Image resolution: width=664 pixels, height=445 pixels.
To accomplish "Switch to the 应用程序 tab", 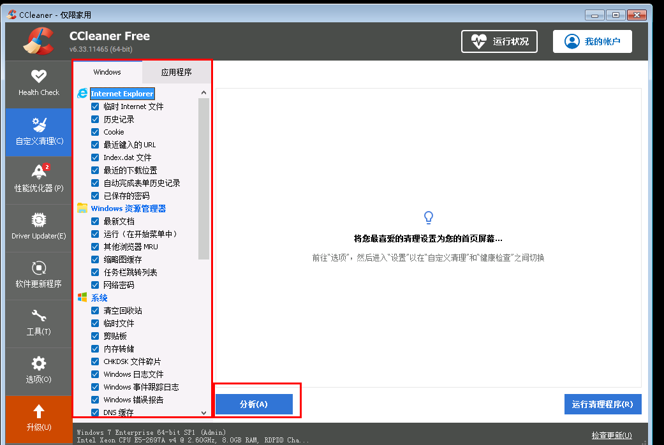I will (176, 72).
